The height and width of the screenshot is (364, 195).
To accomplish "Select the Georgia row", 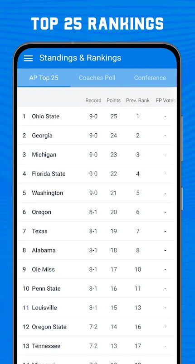I will 97,136.
